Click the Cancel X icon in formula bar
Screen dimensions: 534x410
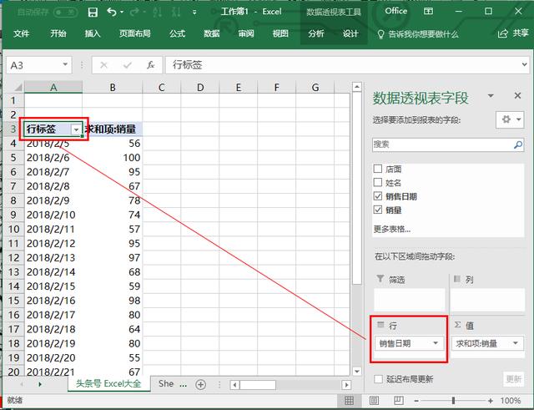103,65
